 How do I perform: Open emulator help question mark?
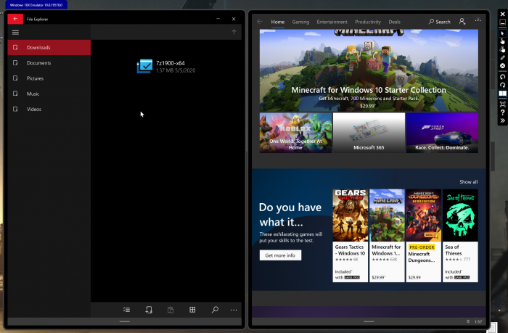[502, 112]
